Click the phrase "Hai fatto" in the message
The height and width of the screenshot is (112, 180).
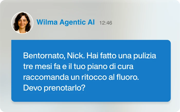pyautogui.click(x=101, y=56)
